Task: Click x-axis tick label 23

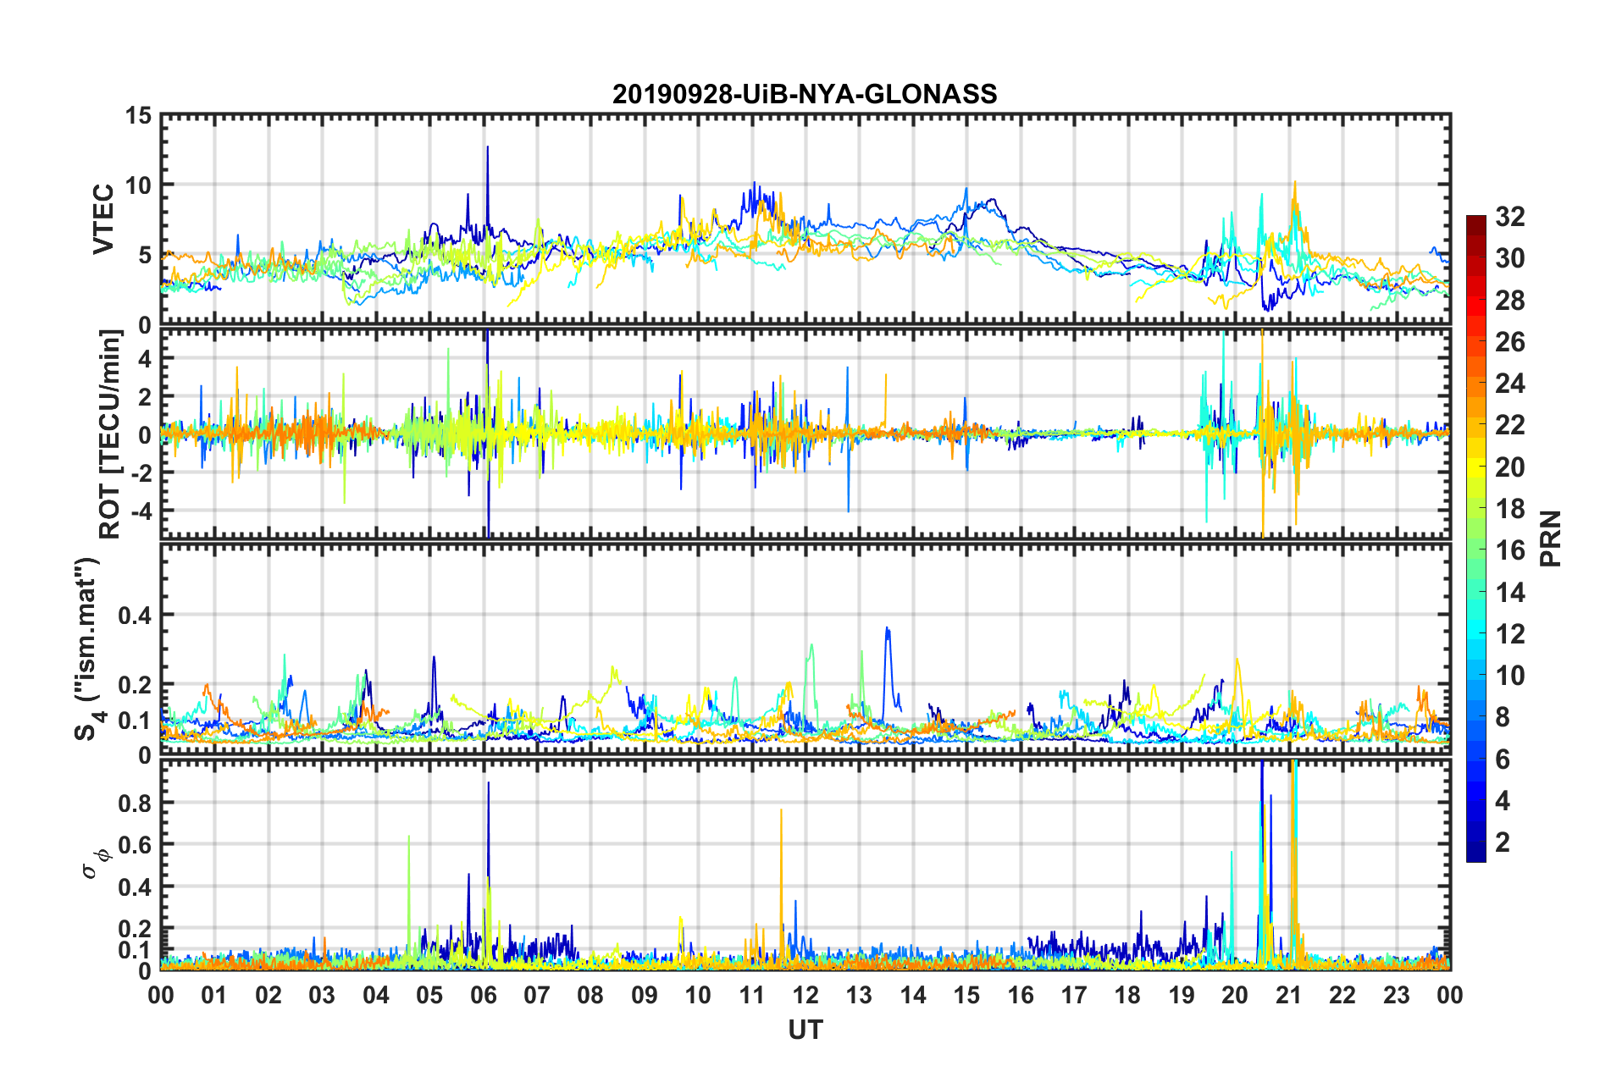Action: click(1397, 995)
